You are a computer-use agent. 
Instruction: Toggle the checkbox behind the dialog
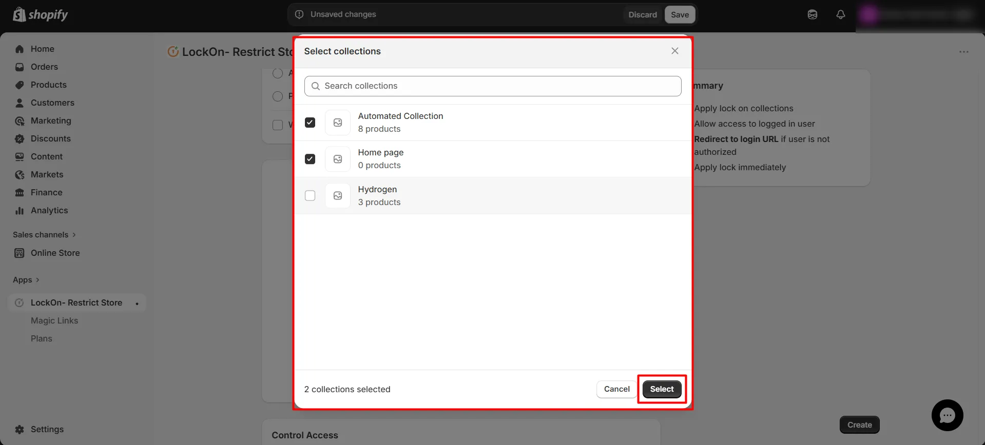click(x=278, y=125)
